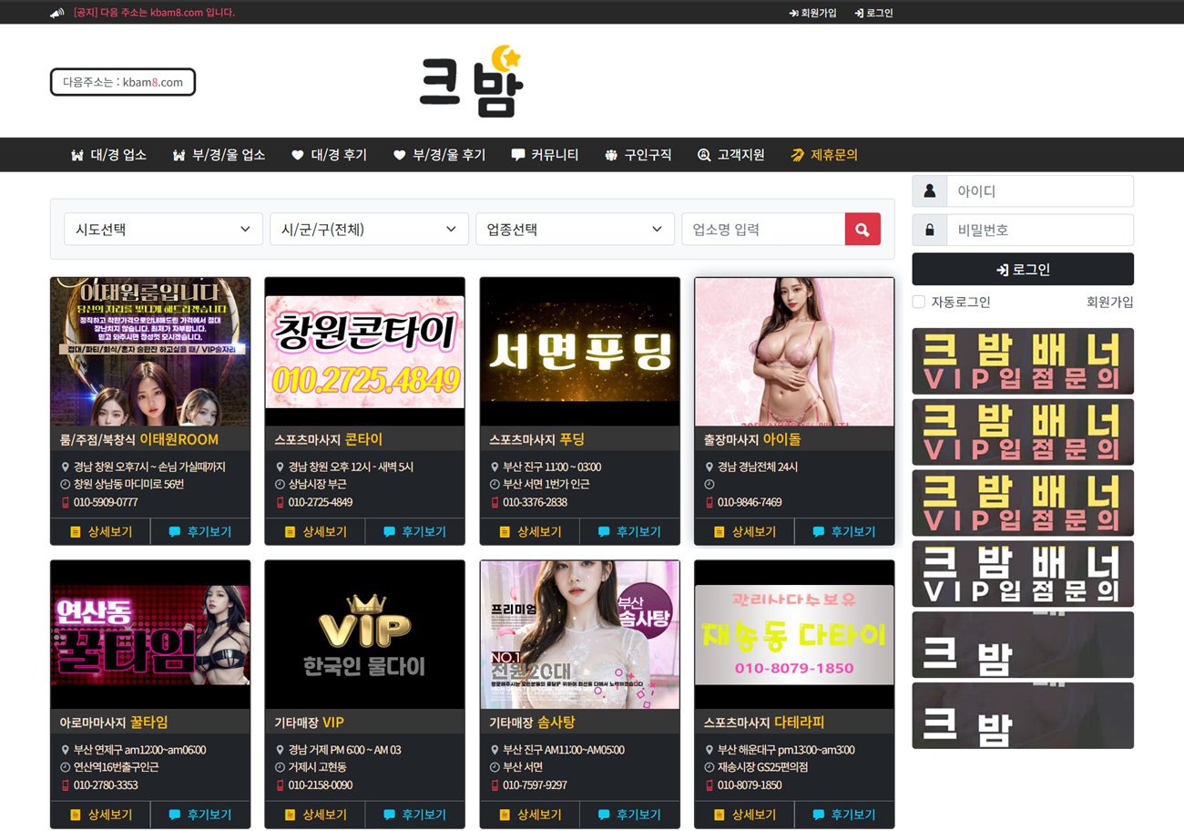
Task: Expand the 업종선택 dropdown
Action: tap(574, 229)
